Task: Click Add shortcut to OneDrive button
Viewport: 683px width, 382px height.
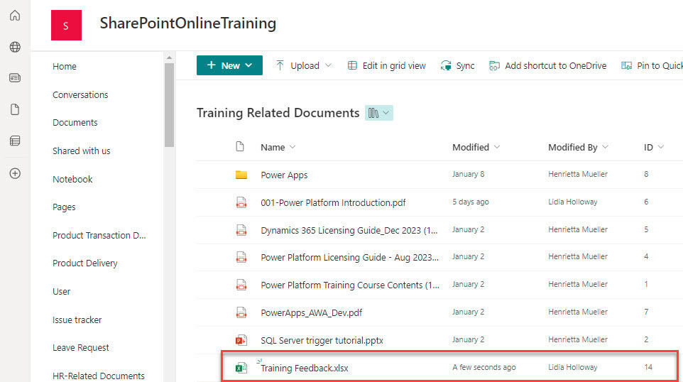Action: pos(548,65)
